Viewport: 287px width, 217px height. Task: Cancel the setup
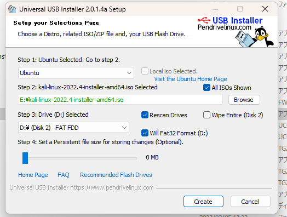(x=250, y=202)
